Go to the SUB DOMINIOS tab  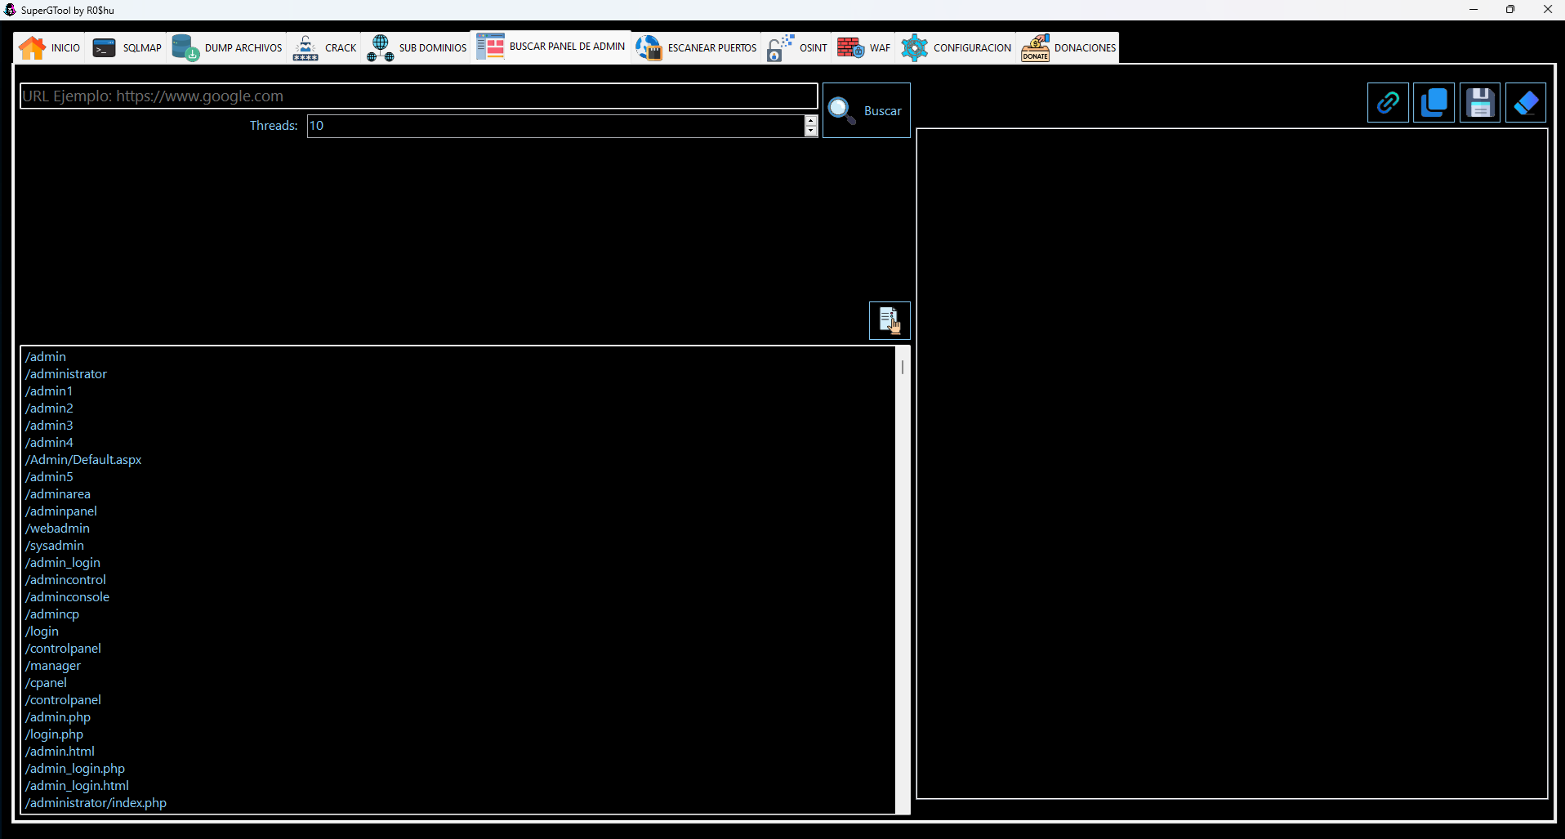pyautogui.click(x=417, y=47)
